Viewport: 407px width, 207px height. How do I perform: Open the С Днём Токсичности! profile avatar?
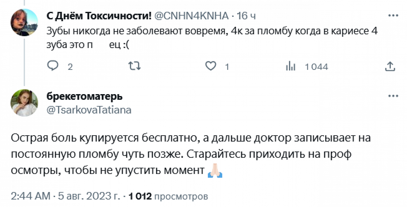coord(24,23)
